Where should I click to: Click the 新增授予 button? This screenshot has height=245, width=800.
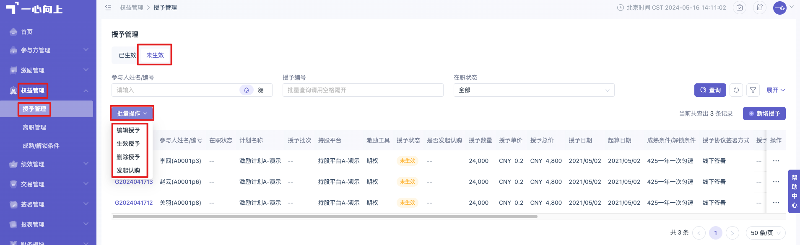pos(764,113)
